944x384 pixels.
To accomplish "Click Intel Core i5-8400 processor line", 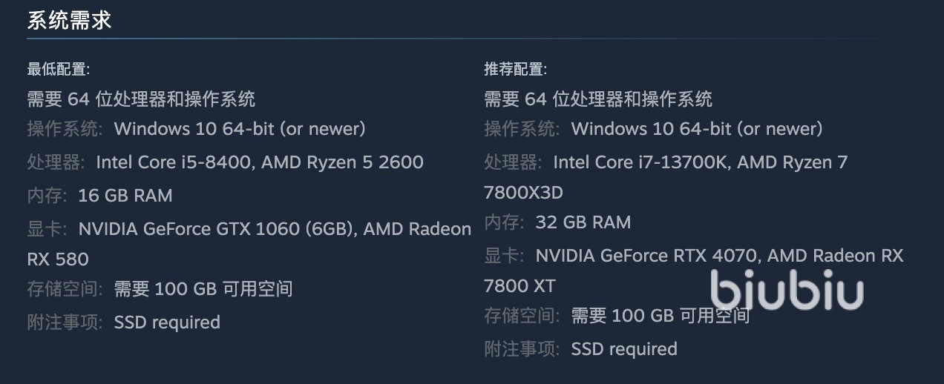I will click(260, 162).
